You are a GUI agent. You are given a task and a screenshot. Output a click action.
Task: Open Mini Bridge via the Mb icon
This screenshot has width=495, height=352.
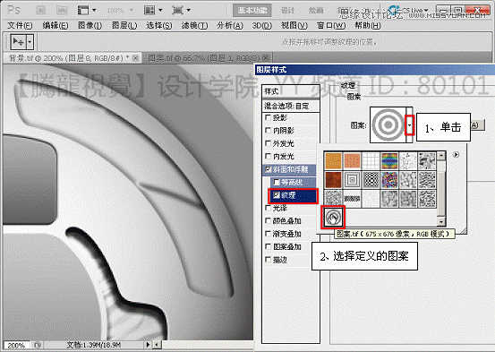62,11
